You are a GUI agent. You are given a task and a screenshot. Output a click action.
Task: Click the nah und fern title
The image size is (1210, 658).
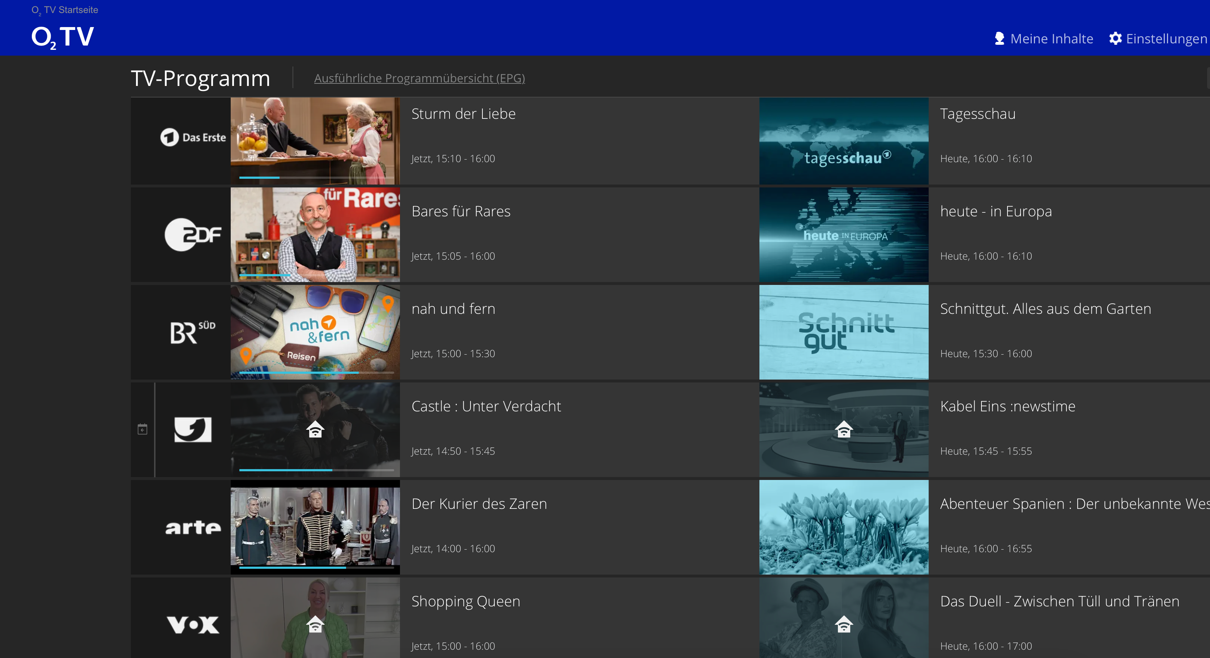pos(453,309)
